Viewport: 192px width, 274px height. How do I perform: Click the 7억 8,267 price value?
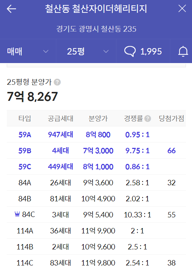coord(32,97)
